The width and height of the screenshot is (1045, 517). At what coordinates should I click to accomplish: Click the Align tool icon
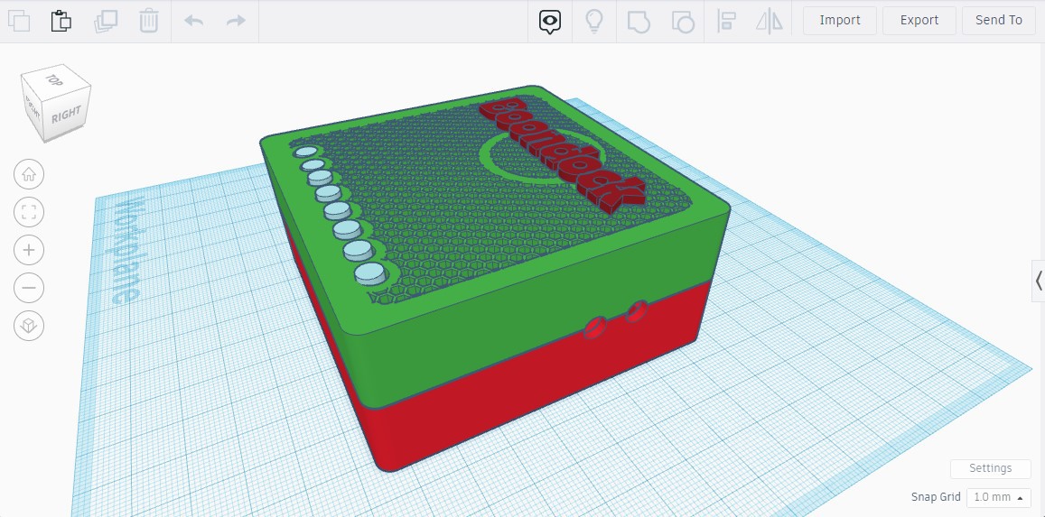[x=726, y=22]
